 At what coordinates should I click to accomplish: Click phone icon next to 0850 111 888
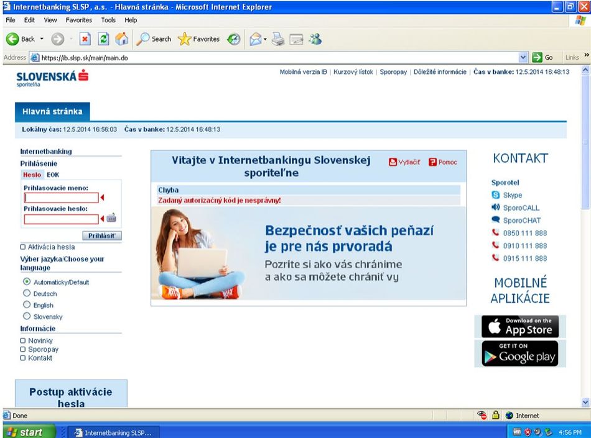(495, 232)
